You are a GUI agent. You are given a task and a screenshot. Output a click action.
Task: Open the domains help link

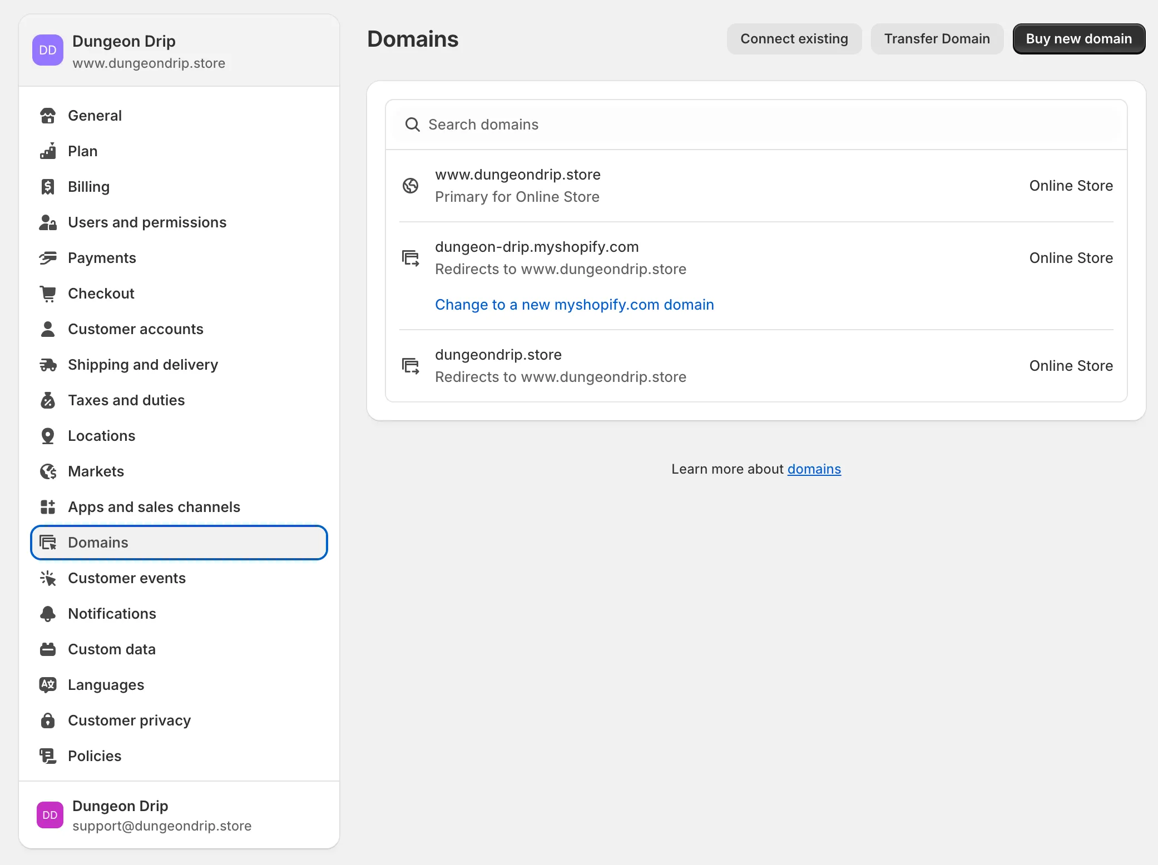[x=814, y=469]
